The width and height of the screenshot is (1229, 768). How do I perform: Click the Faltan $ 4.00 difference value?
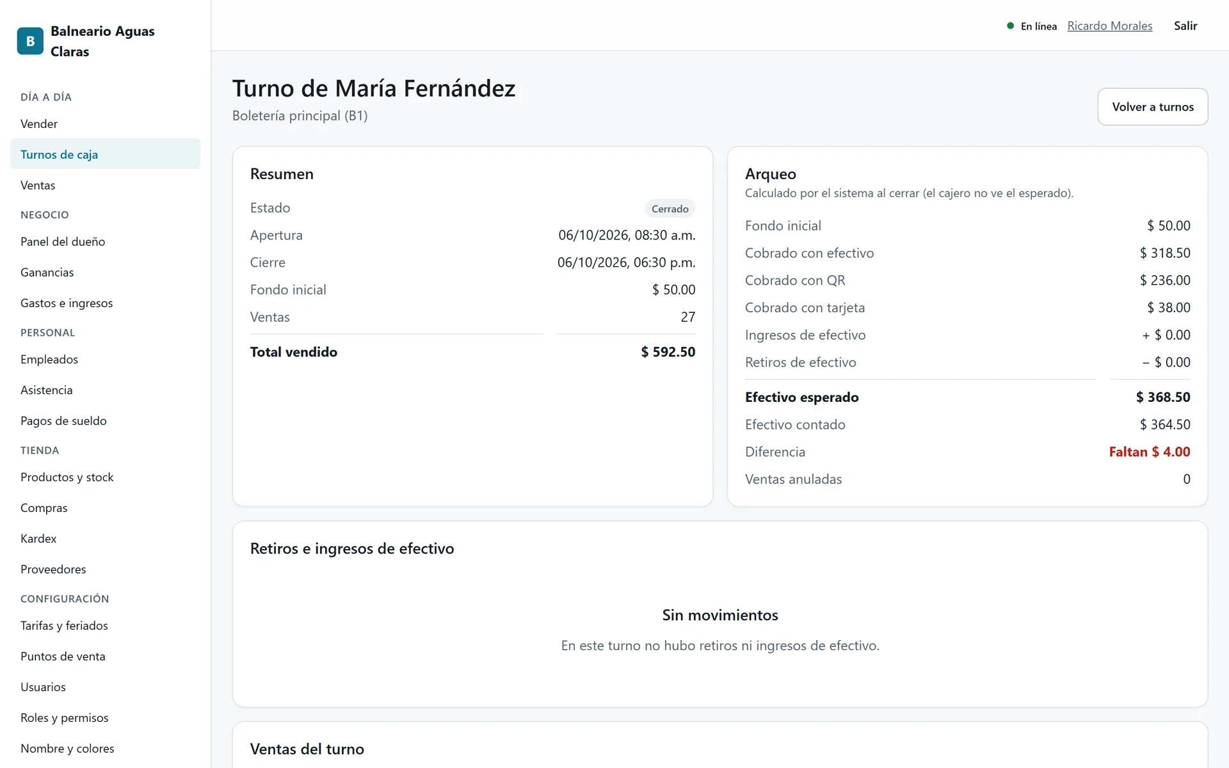pyautogui.click(x=1149, y=452)
